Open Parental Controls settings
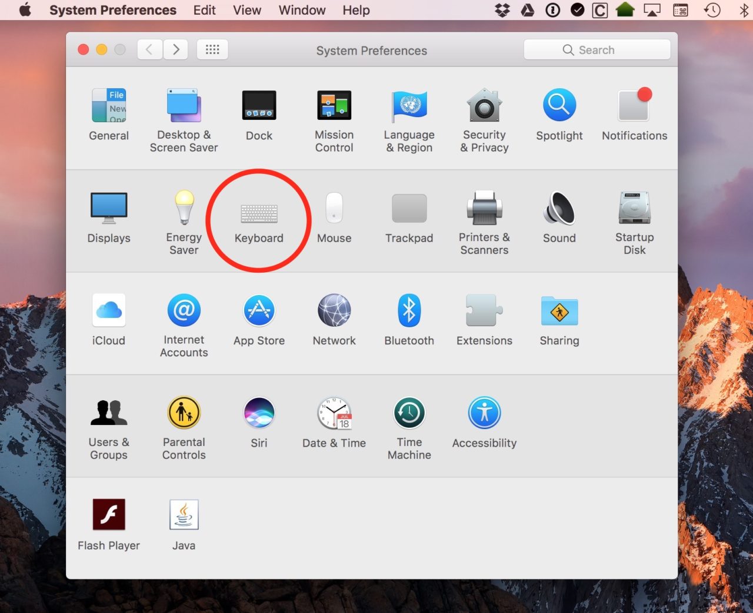The image size is (753, 613). pos(184,428)
